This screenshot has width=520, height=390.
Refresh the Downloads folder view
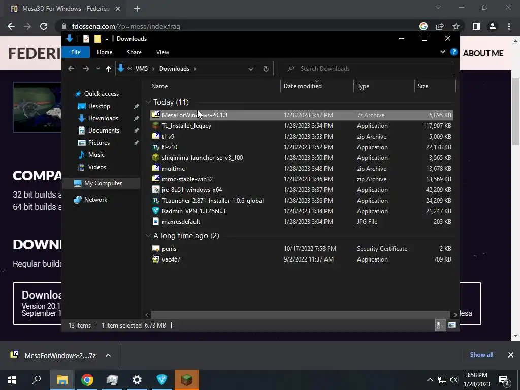pyautogui.click(x=266, y=69)
